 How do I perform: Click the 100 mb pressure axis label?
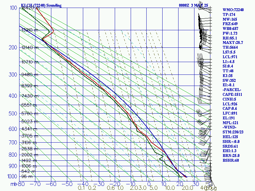(13, 8)
